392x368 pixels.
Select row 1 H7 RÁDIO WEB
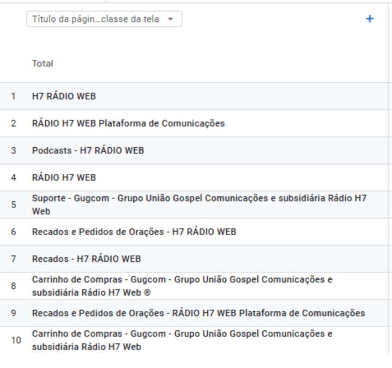click(194, 96)
